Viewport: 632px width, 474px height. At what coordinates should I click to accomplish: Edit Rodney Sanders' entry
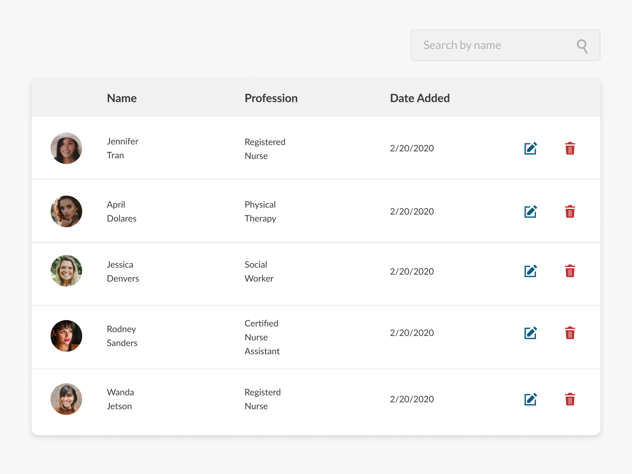[x=530, y=333]
